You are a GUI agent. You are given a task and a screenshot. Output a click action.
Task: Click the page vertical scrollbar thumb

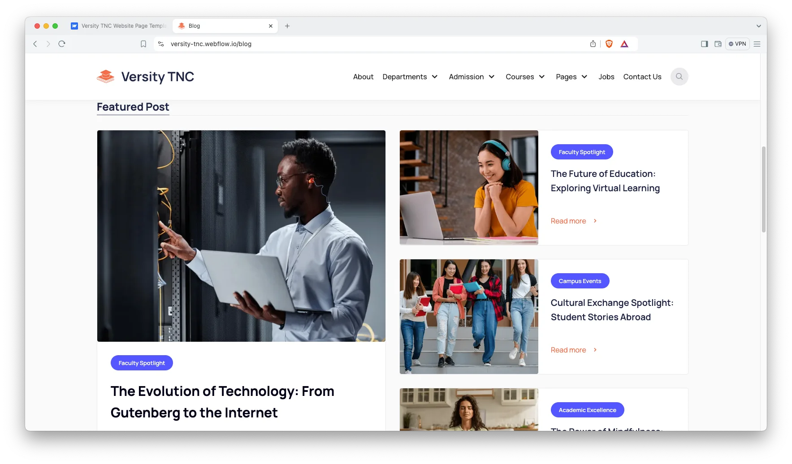(x=764, y=189)
